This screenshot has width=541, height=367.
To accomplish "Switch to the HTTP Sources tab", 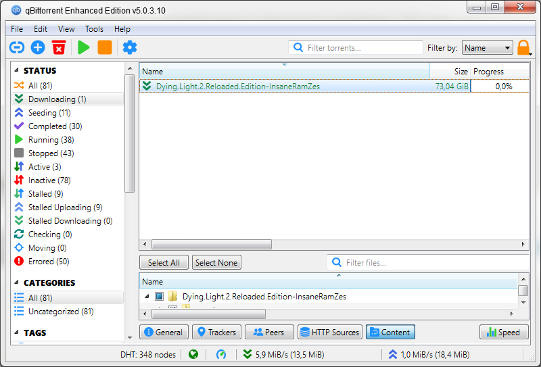I will pyautogui.click(x=330, y=332).
